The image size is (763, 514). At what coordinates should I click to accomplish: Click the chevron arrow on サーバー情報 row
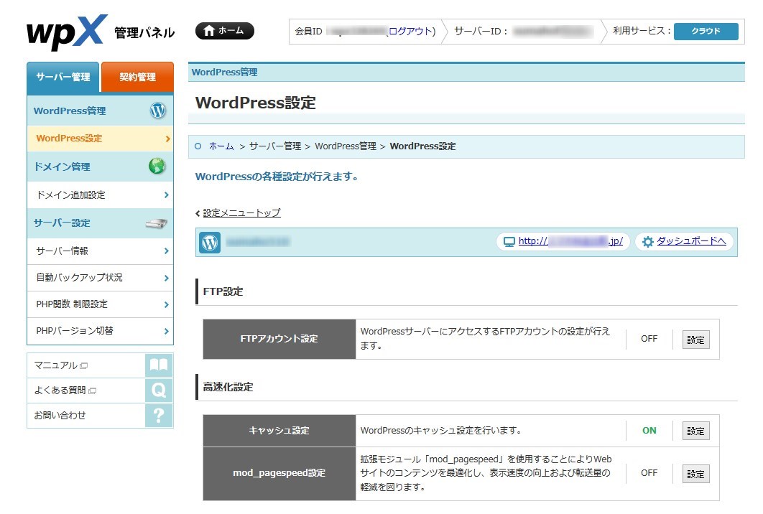tap(167, 251)
